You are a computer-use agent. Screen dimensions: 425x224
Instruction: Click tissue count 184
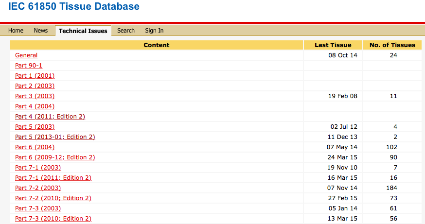pyautogui.click(x=391, y=188)
